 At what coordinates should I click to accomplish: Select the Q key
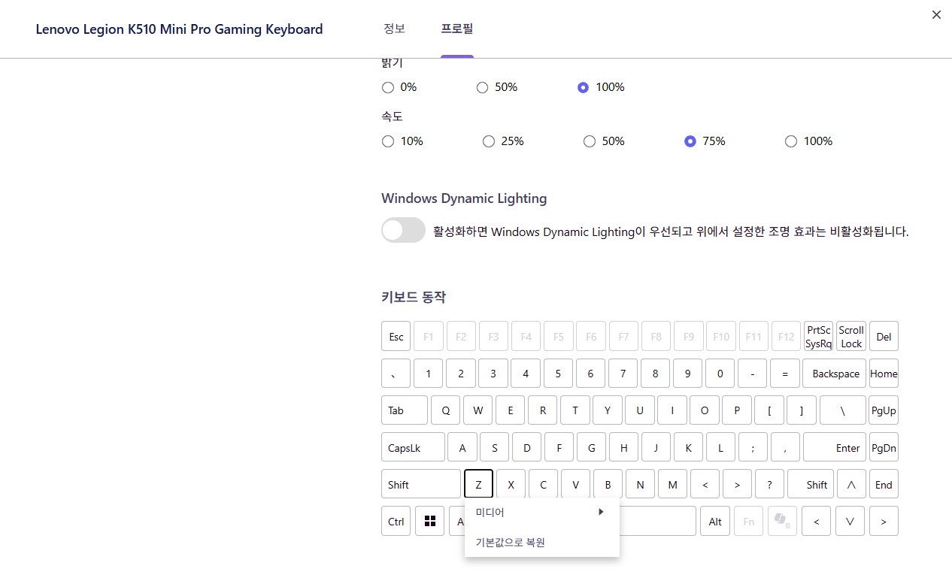(445, 410)
